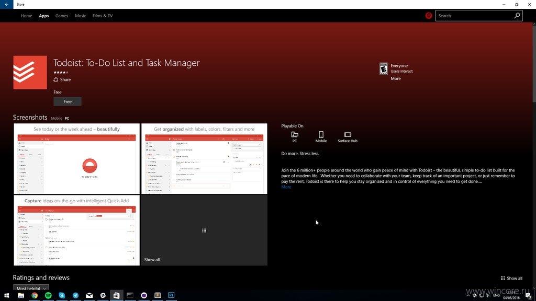Click the Surface Hub device icon
Image resolution: width=536 pixels, height=301 pixels.
tap(348, 137)
